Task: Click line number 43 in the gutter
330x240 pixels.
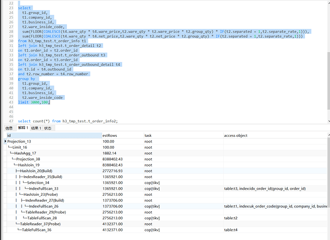Action: pyautogui.click(x=11, y=102)
